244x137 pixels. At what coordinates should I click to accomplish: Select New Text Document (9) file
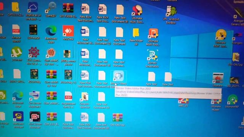click(x=120, y=10)
